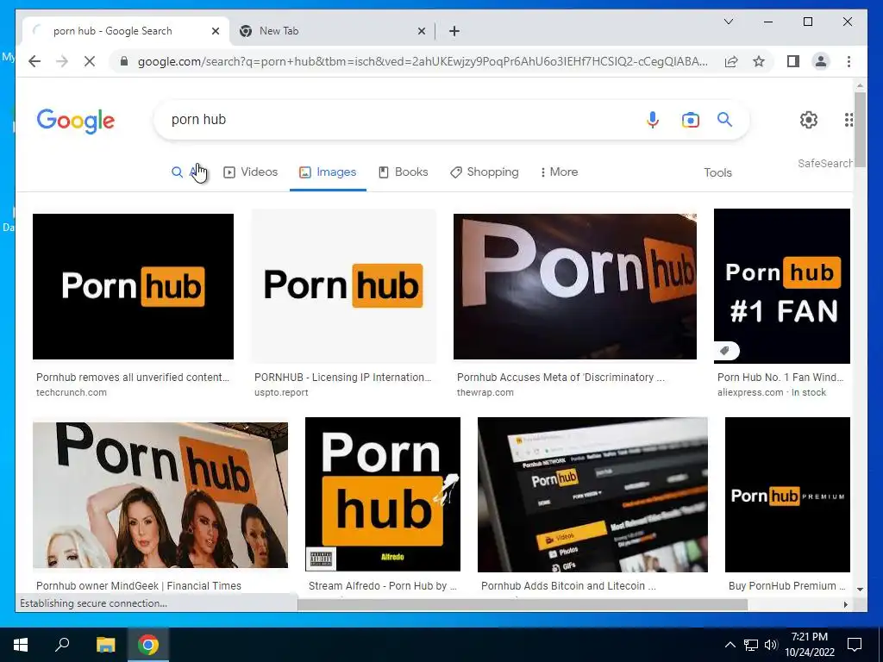Submit search with the blue magnifier icon
Image resolution: width=883 pixels, height=662 pixels.
click(724, 119)
